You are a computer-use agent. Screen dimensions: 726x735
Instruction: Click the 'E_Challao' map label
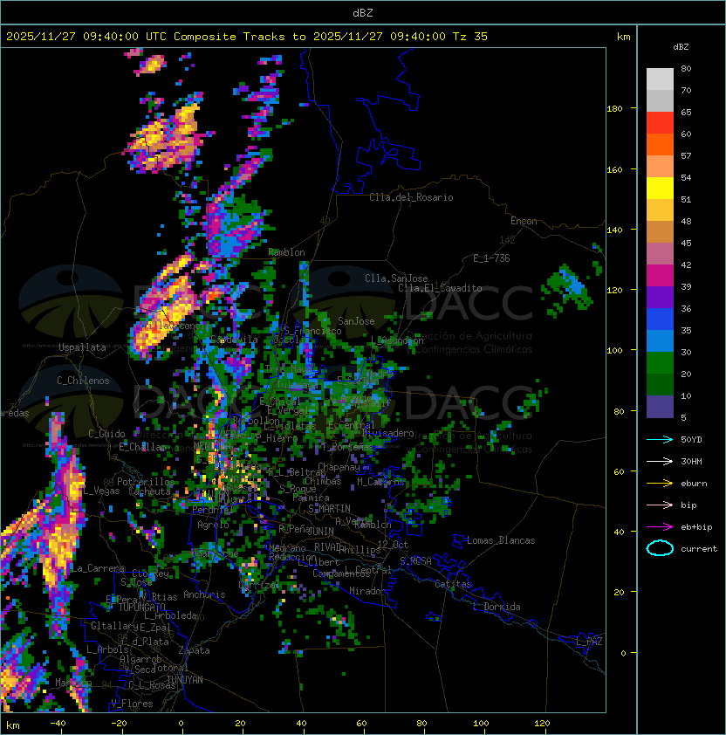(141, 447)
